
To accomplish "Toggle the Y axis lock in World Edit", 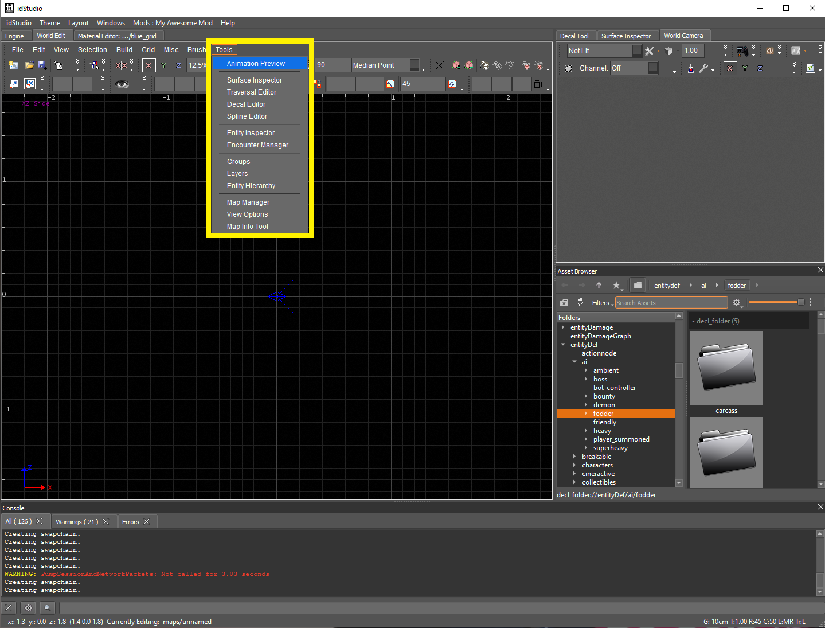I will coord(164,65).
